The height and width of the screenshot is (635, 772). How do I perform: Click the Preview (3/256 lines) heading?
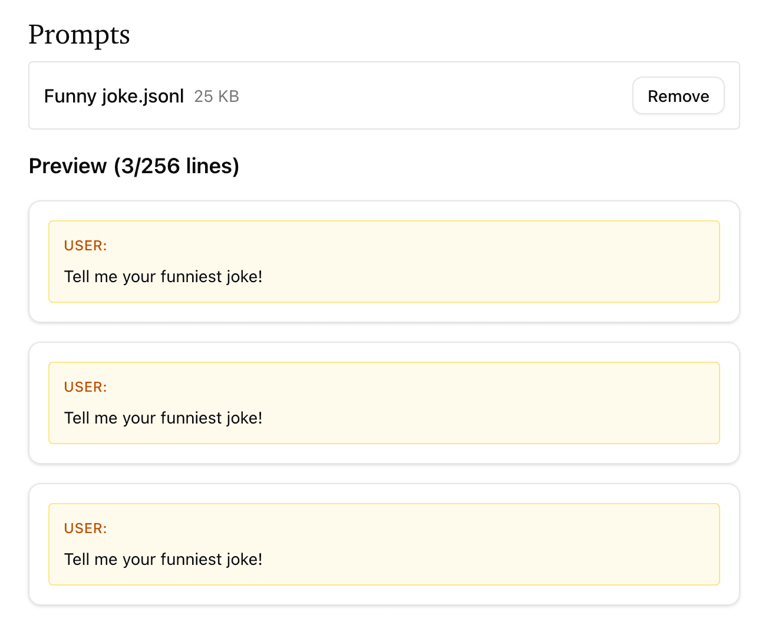tap(134, 166)
